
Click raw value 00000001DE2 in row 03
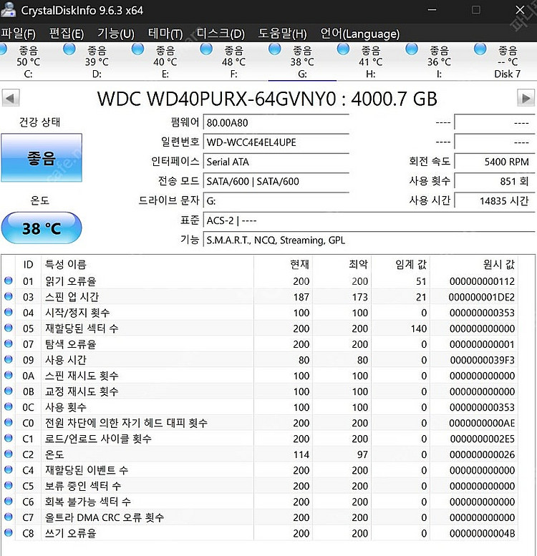pos(482,297)
